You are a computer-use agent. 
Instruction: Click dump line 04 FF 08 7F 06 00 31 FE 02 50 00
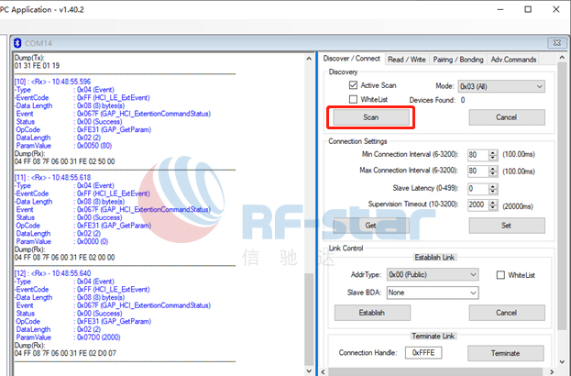click(64, 161)
